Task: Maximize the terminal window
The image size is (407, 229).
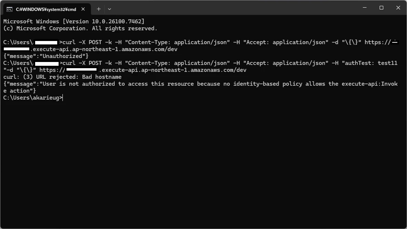Action: pyautogui.click(x=381, y=8)
